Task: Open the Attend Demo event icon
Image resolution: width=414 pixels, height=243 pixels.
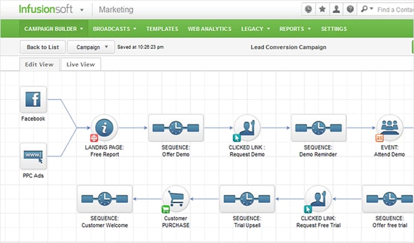Action: (389, 128)
